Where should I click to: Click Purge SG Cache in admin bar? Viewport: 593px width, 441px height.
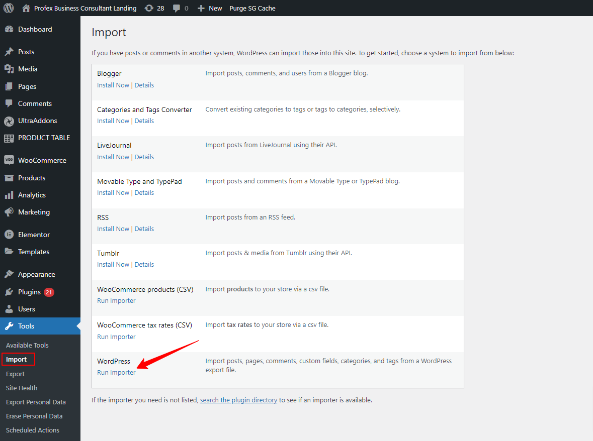pos(252,9)
